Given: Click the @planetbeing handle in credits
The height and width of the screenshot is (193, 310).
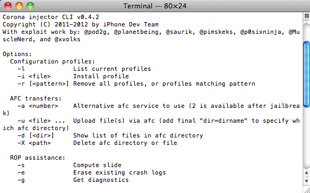Looking at the screenshot, I should (136, 32).
